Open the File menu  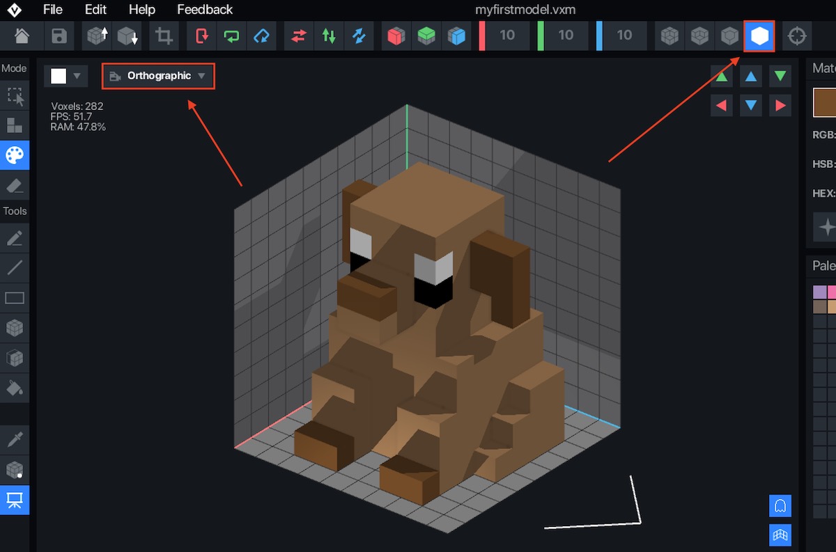52,10
